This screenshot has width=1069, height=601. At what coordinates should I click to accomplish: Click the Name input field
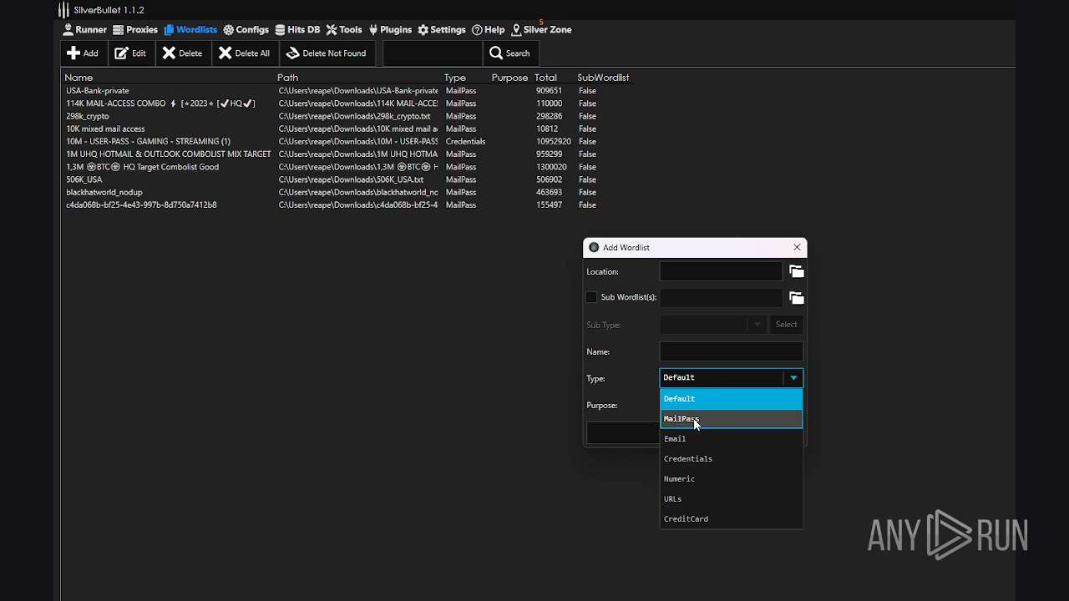(x=732, y=351)
